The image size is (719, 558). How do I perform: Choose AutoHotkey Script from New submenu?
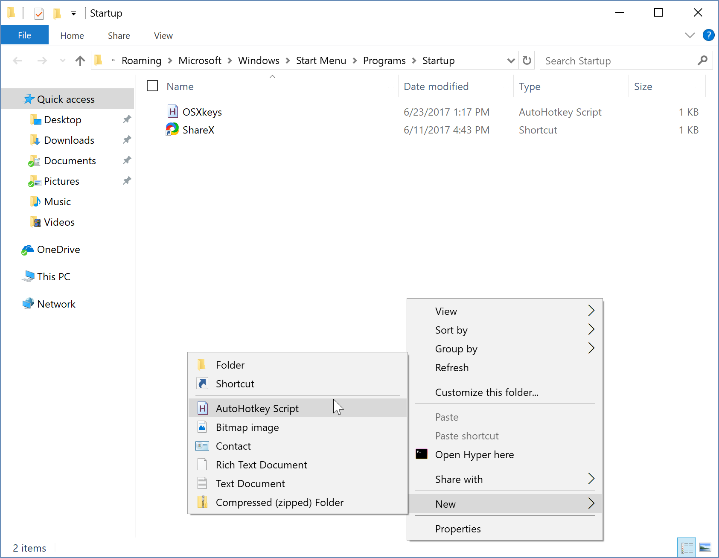(297, 408)
